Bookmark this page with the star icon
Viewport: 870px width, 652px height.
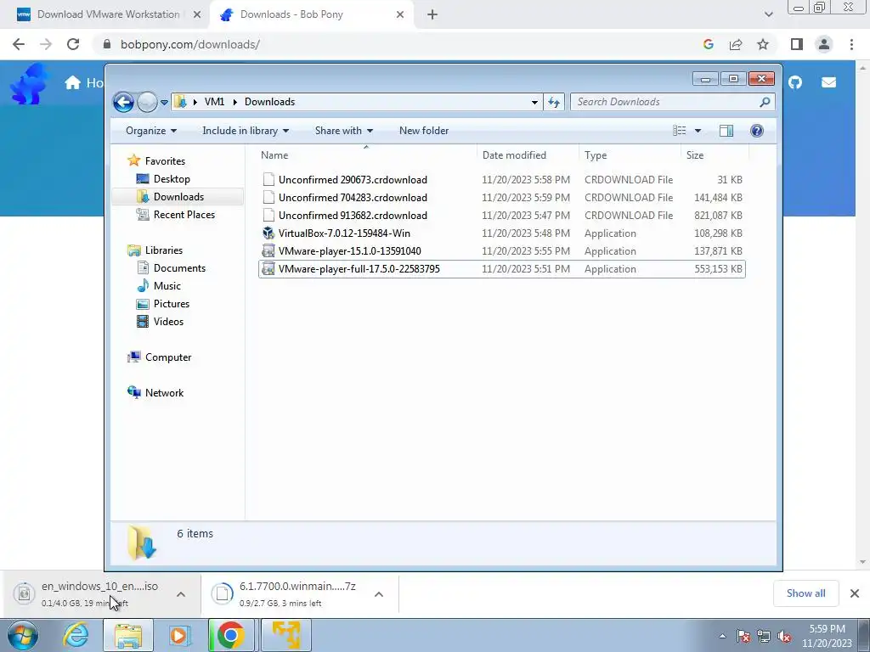763,44
